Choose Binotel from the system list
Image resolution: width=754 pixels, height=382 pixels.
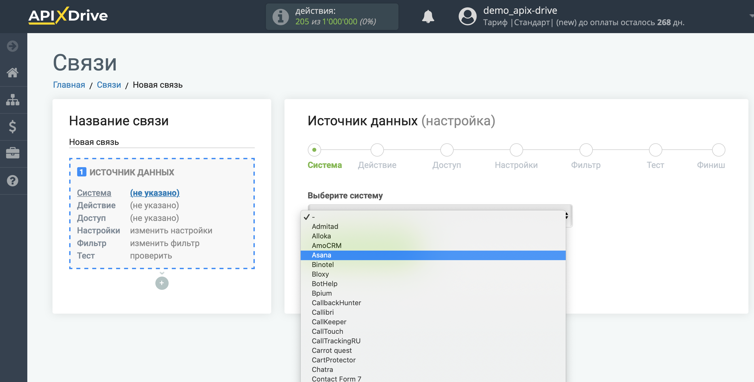[433, 265]
